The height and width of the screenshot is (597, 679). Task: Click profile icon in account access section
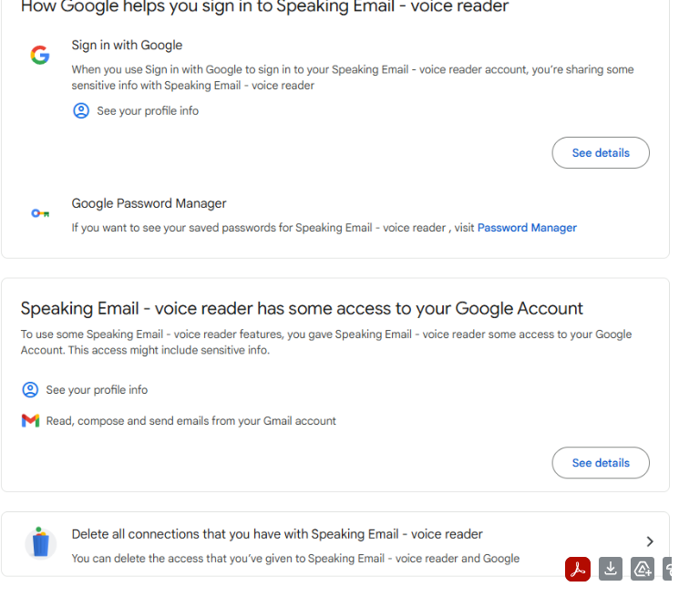pos(30,390)
